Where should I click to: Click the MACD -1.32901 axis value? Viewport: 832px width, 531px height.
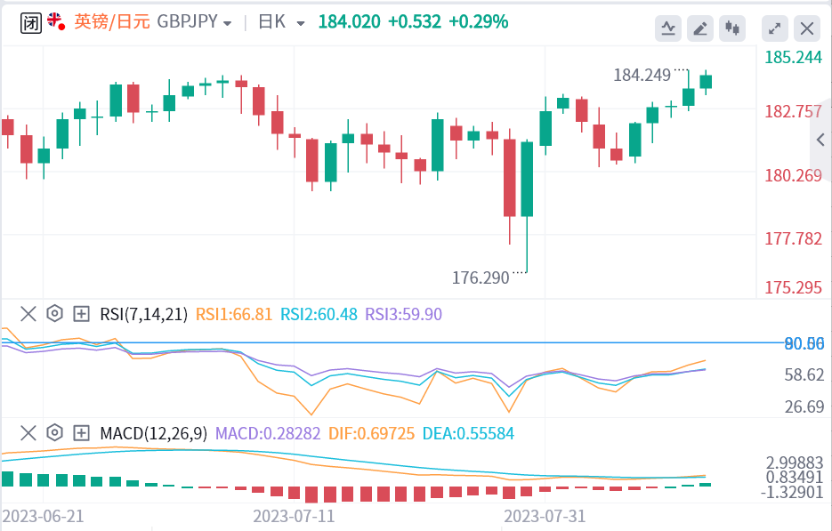click(x=792, y=492)
